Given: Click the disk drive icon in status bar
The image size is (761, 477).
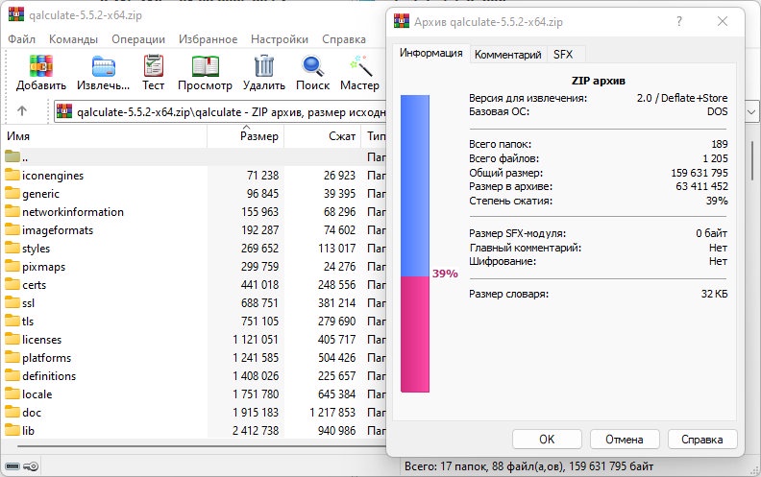Looking at the screenshot, I should pos(12,466).
